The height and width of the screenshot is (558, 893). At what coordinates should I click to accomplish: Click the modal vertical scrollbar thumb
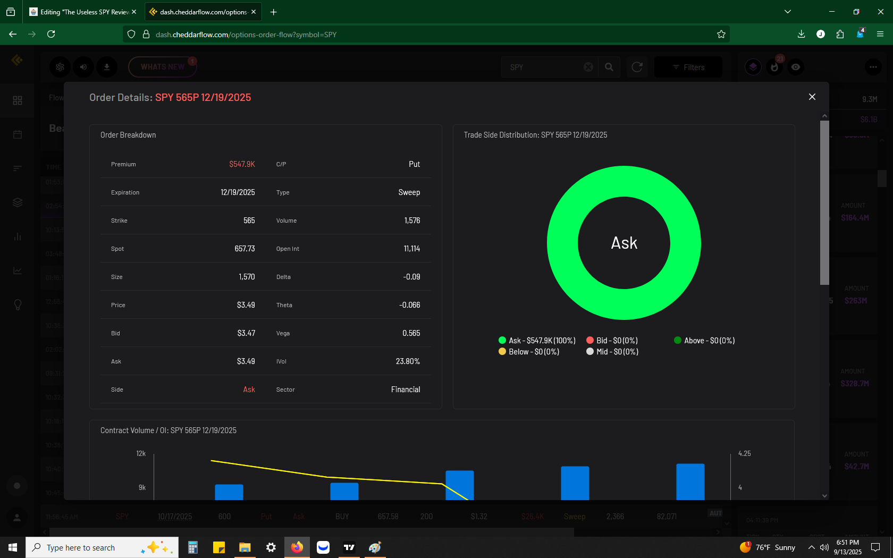[824, 202]
